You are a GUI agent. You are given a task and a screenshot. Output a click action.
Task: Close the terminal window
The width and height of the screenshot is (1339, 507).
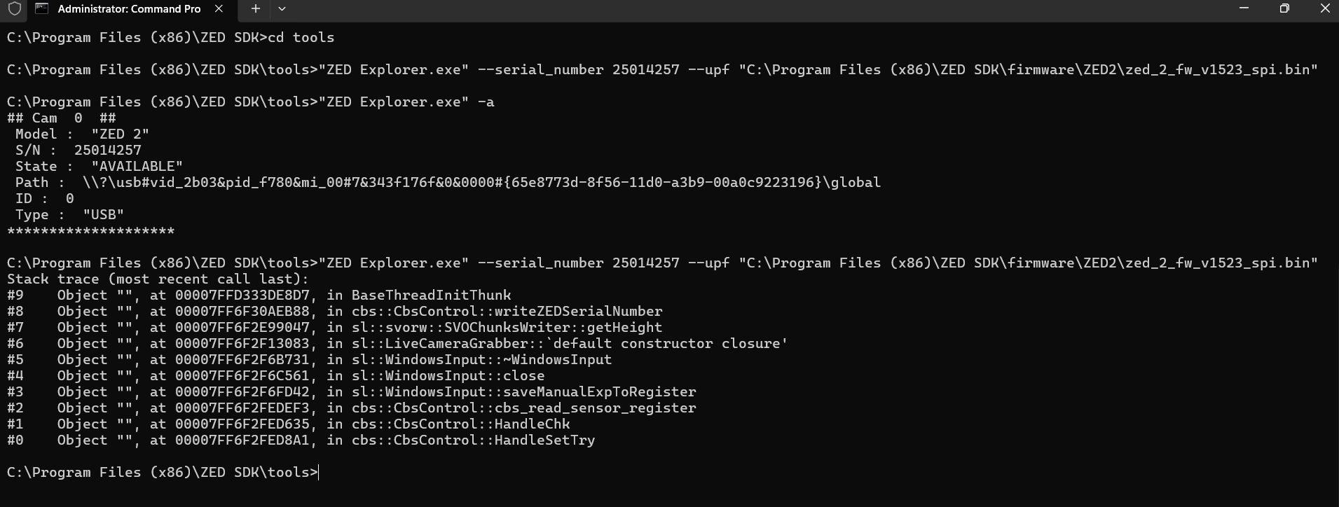[1324, 8]
